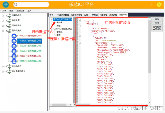Click inside the top search field
This screenshot has height=113, width=165.
[31, 4]
